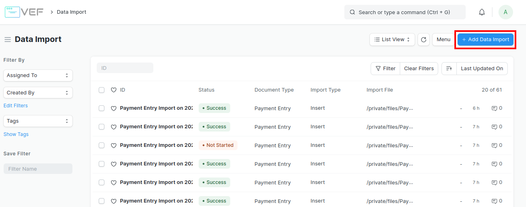The height and width of the screenshot is (207, 526).
Task: Click the Not Started status badge
Action: click(x=218, y=145)
